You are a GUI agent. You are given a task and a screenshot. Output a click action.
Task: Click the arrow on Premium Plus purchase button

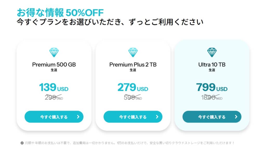[x=157, y=117]
